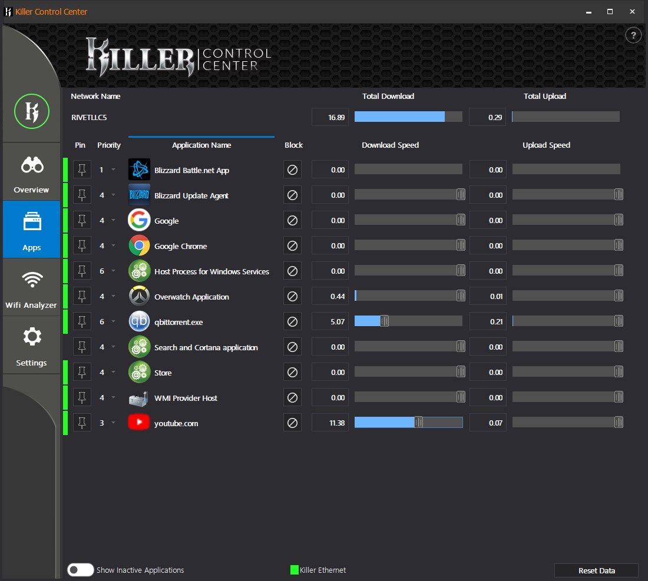Image resolution: width=648 pixels, height=581 pixels.
Task: Pin the Overwatch Application row
Action: 82,296
